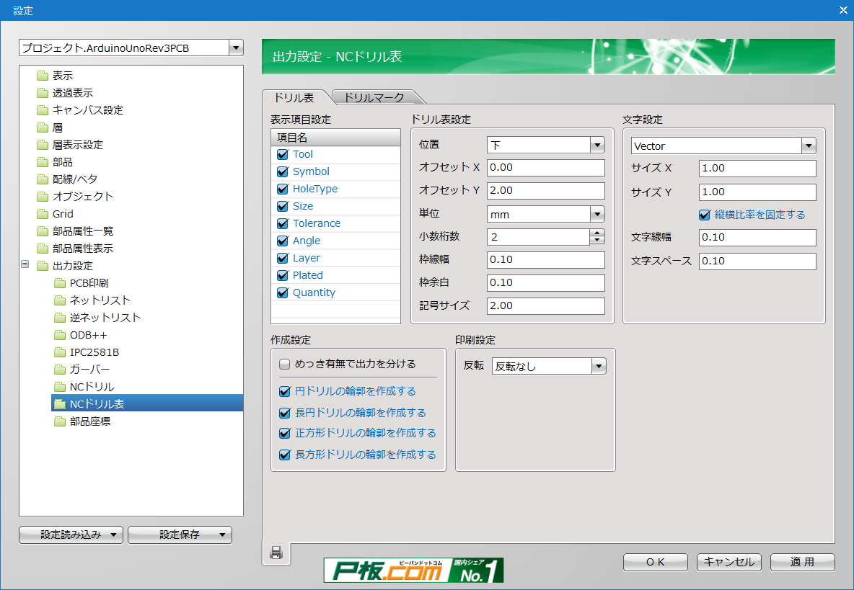The width and height of the screenshot is (854, 590).
Task: Click the オフセット X input field
Action: point(545,168)
